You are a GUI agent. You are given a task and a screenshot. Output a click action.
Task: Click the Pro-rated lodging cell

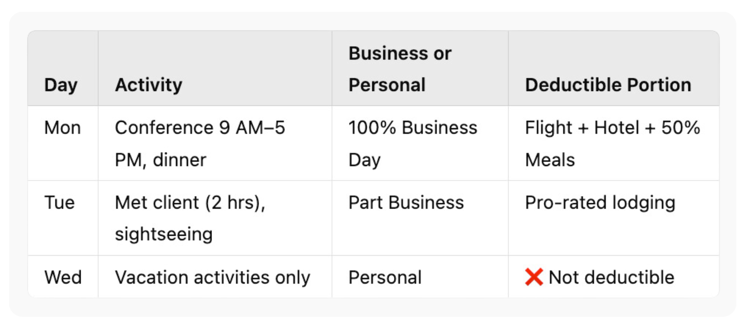click(x=600, y=203)
